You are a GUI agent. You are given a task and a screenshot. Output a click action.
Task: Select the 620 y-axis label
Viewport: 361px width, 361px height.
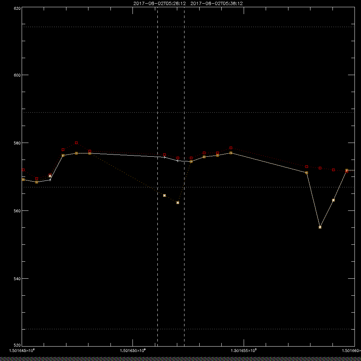coord(17,8)
